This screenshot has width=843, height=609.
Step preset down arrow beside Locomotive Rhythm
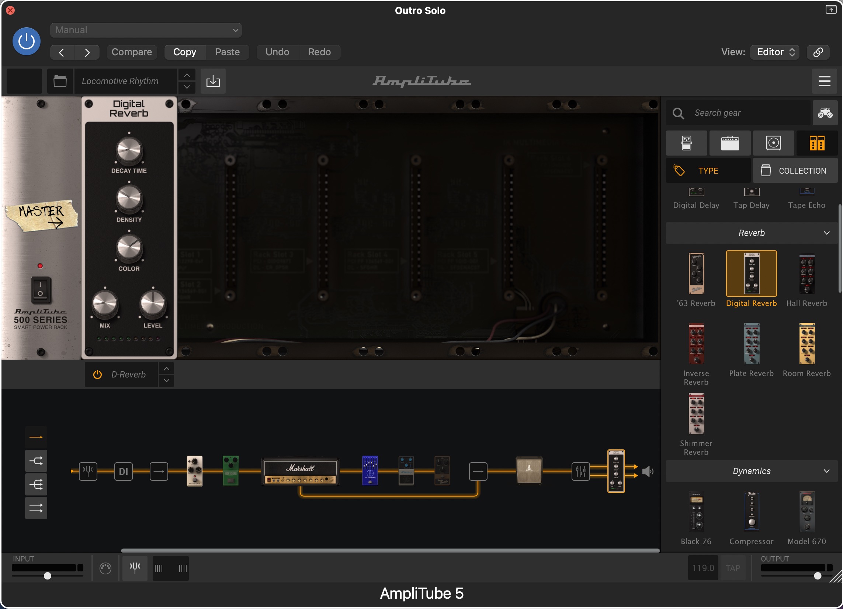(x=187, y=87)
